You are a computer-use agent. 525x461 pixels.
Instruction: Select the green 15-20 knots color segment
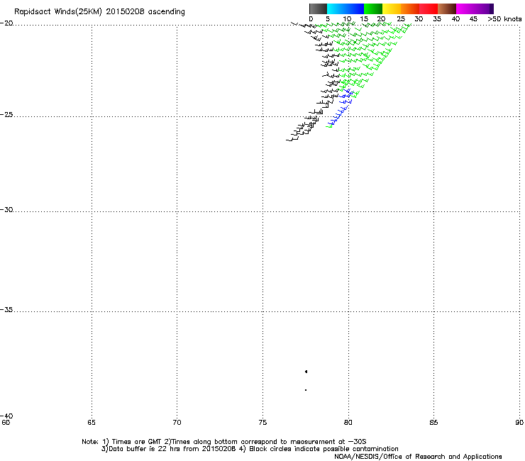373,9
